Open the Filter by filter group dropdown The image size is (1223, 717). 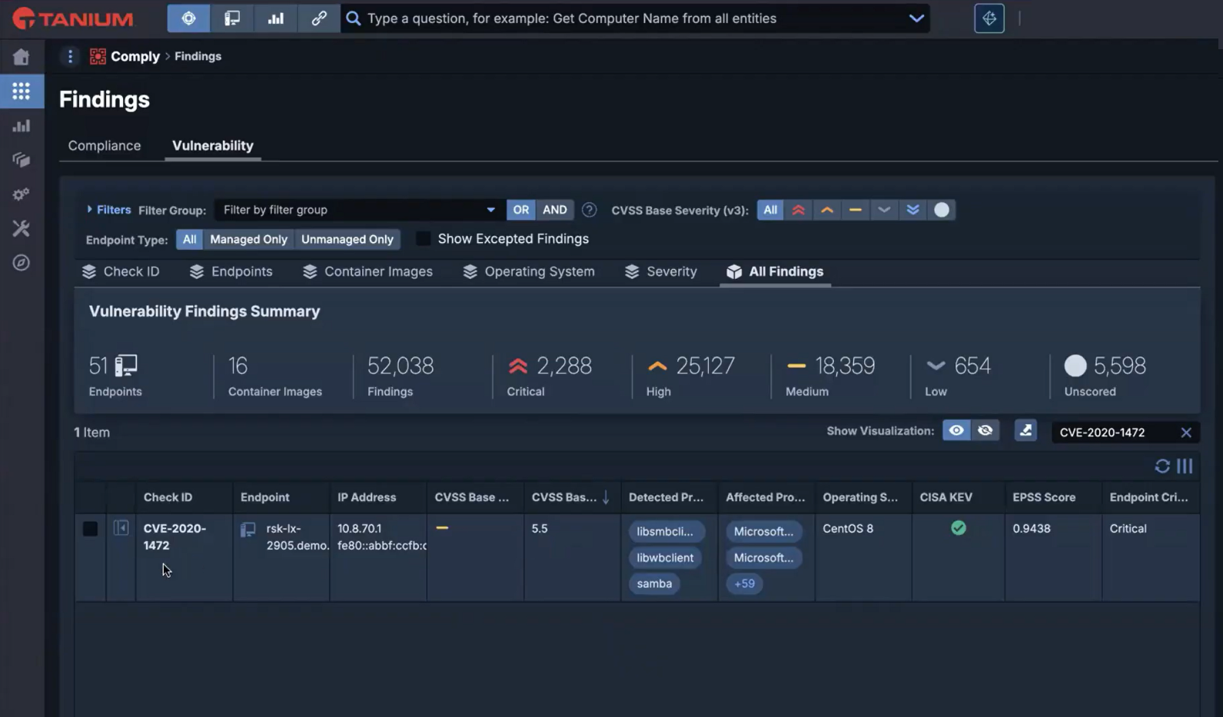tap(358, 210)
